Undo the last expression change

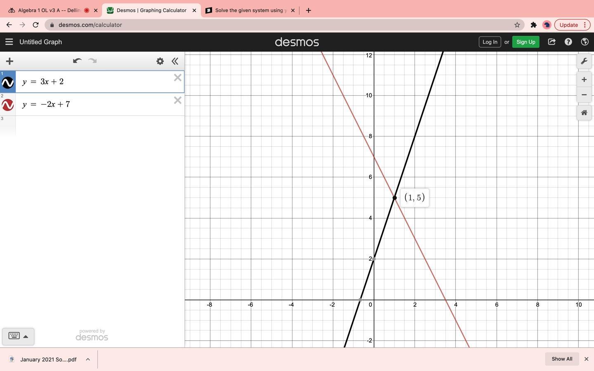tap(77, 61)
